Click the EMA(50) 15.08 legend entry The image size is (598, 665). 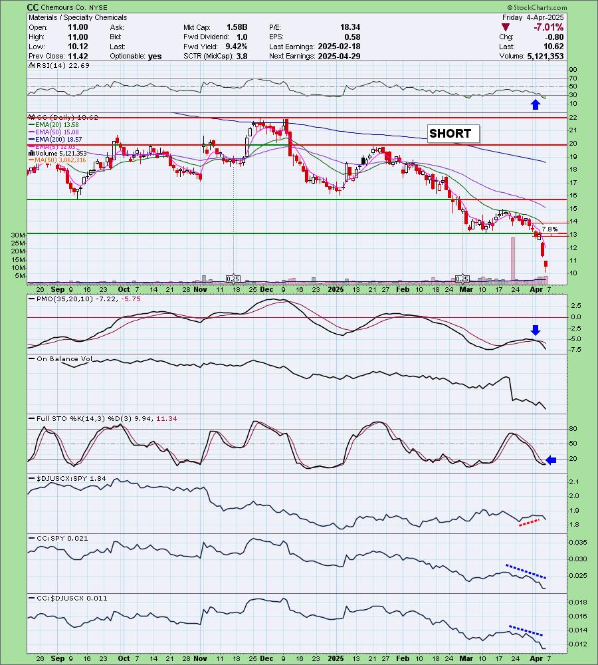tap(54, 132)
